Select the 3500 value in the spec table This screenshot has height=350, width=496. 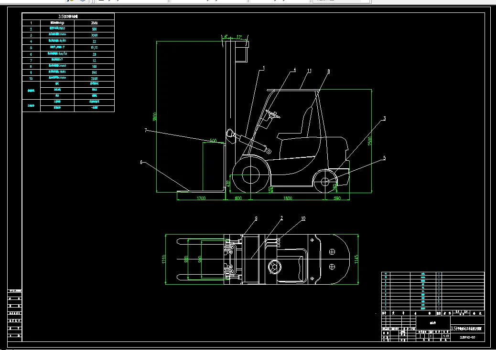[94, 23]
